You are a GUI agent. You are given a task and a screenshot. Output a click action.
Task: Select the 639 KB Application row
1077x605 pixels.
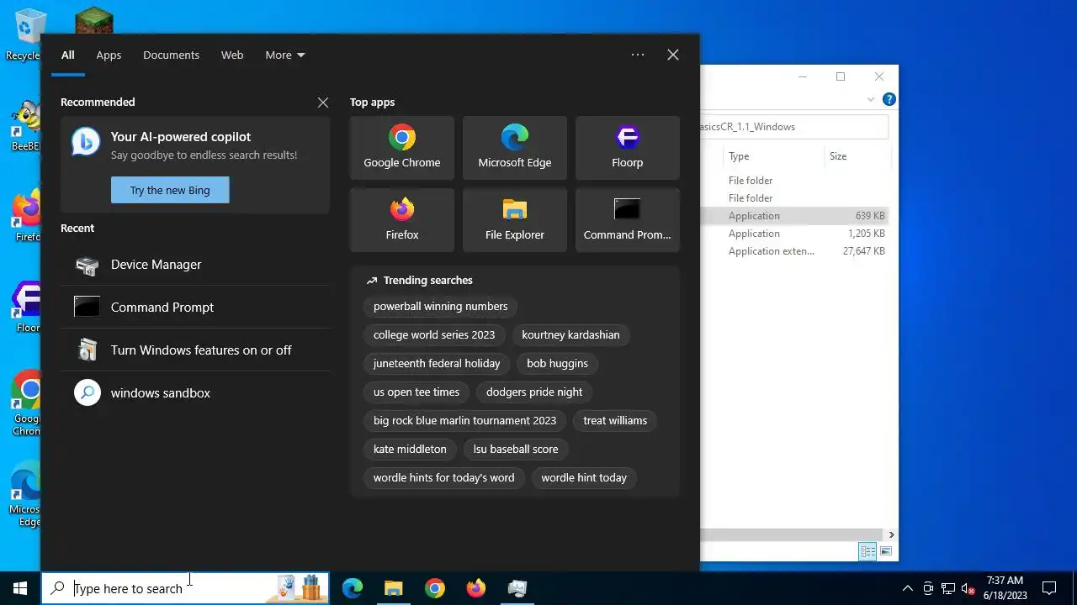795,216
